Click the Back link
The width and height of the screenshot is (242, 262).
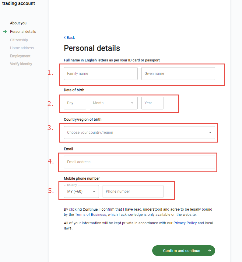[71, 38]
